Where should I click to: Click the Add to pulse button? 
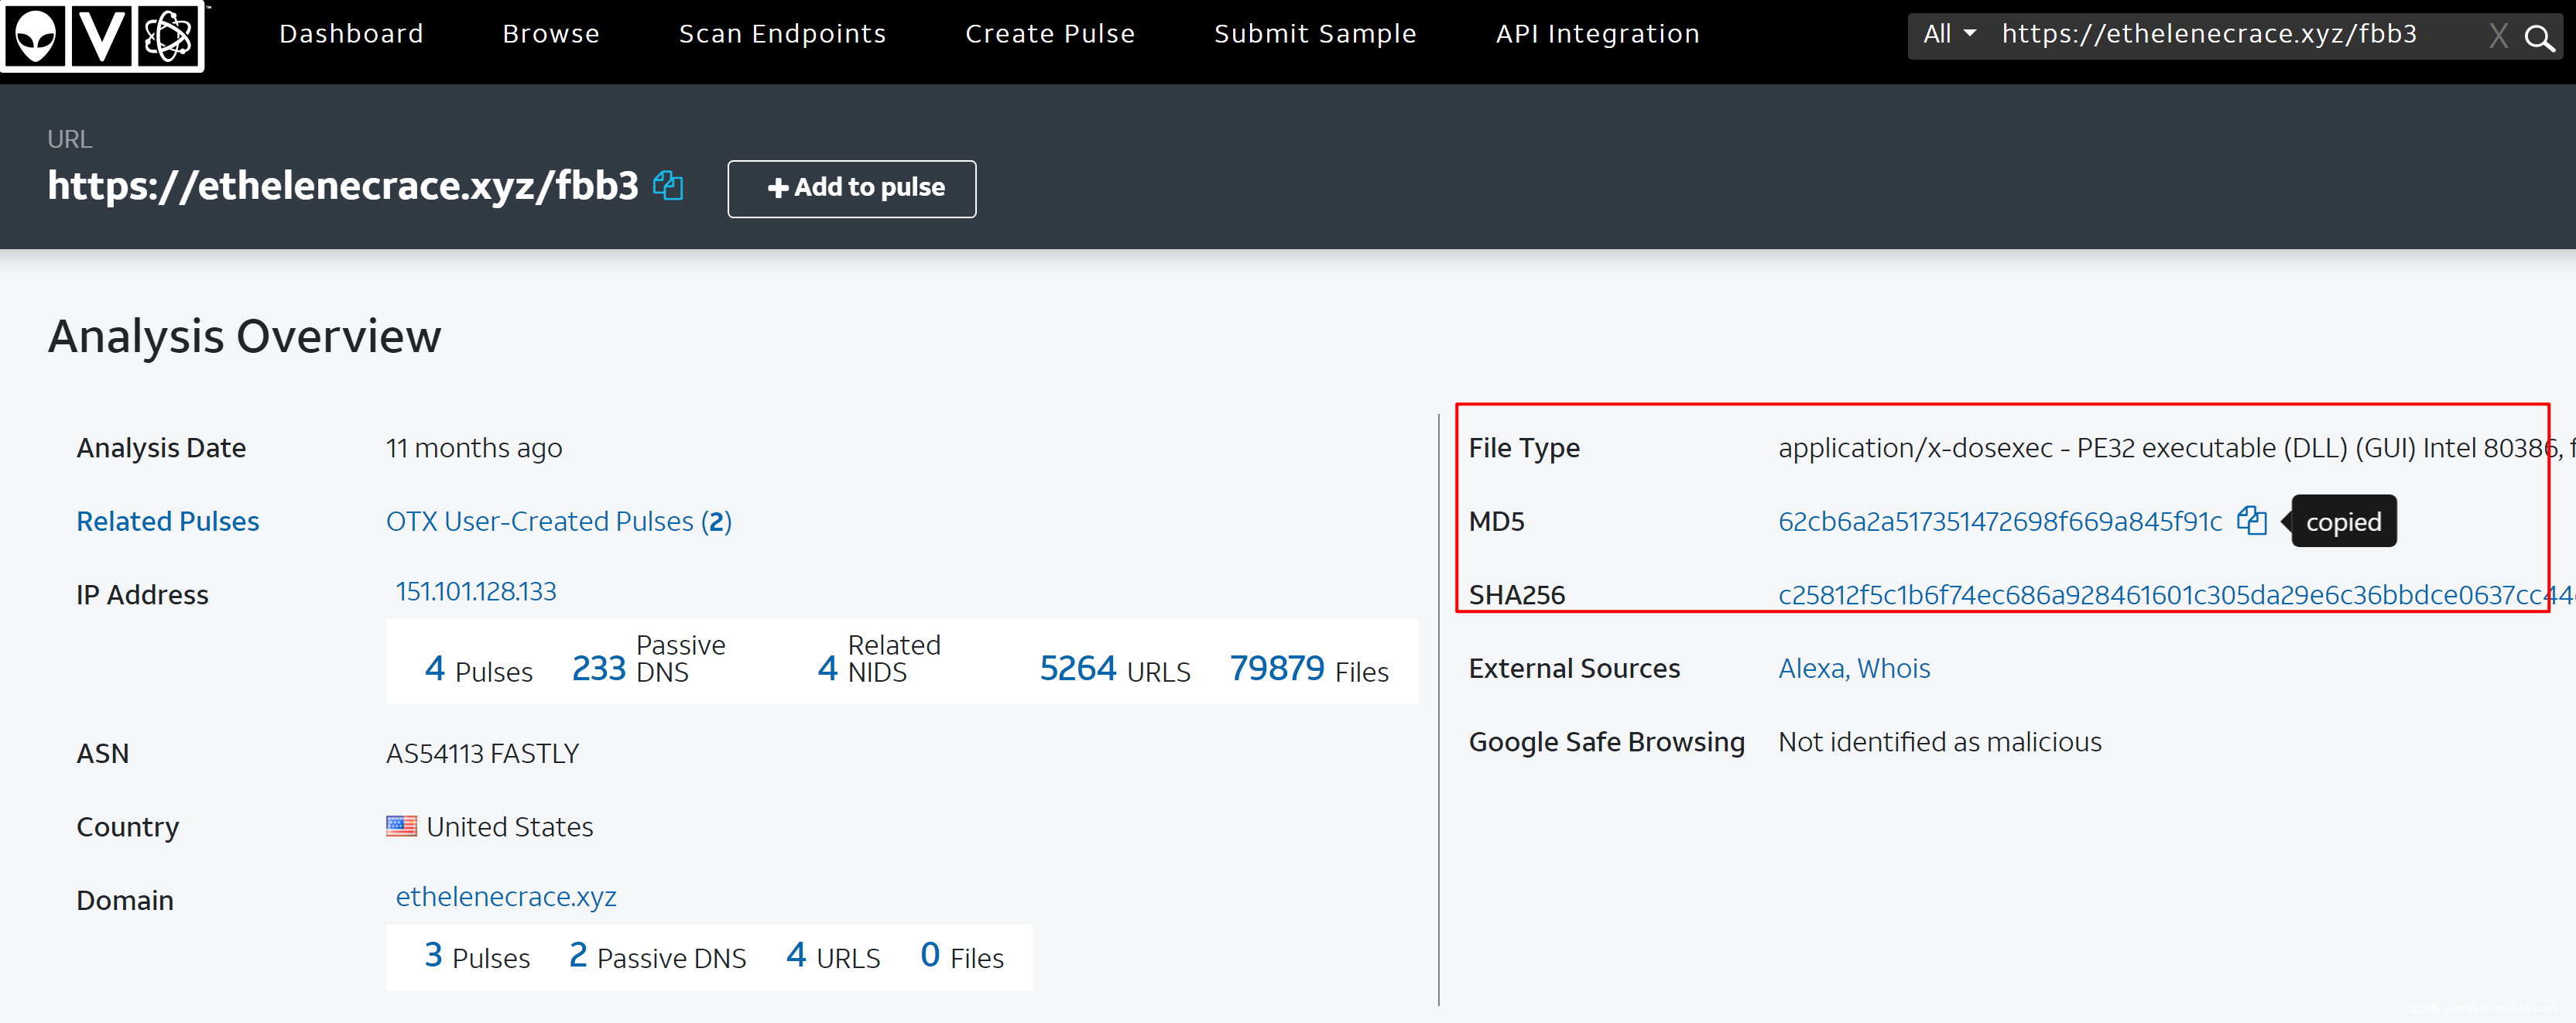[x=852, y=188]
